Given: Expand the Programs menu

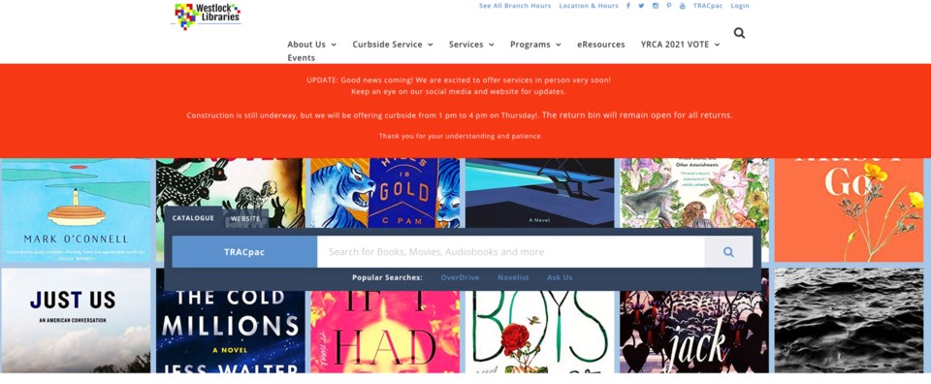Looking at the screenshot, I should [x=535, y=45].
